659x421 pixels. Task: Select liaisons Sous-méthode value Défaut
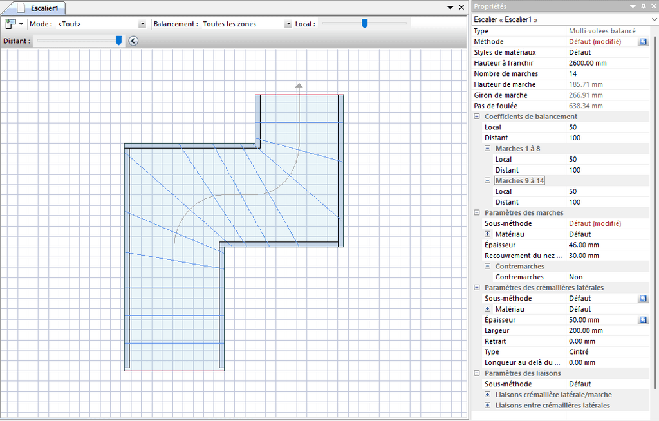coord(608,384)
